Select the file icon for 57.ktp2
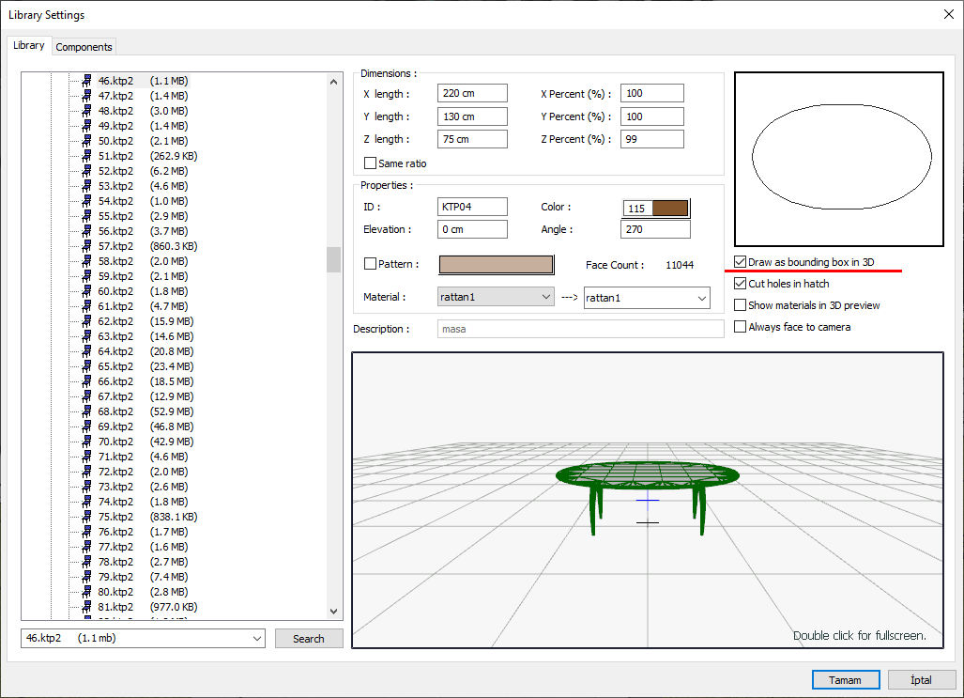 click(x=85, y=246)
